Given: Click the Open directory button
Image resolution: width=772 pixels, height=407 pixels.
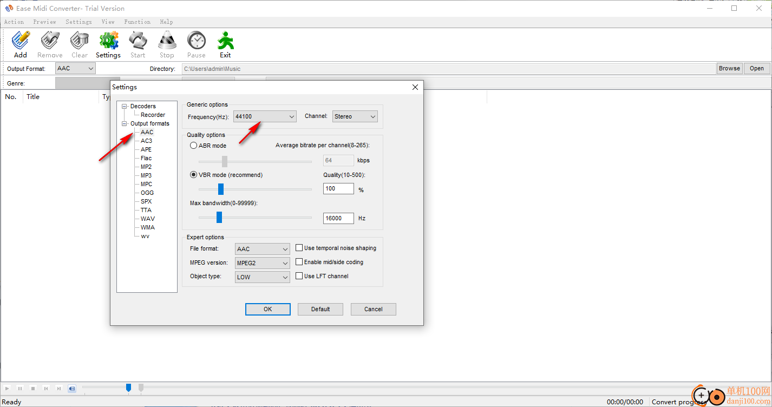Looking at the screenshot, I should click(x=757, y=68).
